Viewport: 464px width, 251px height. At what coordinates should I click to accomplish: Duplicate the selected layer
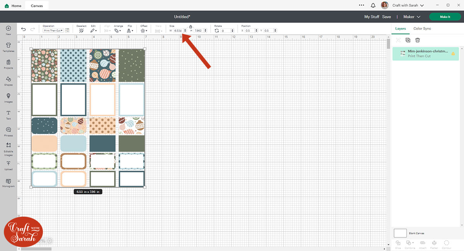pyautogui.click(x=408, y=40)
